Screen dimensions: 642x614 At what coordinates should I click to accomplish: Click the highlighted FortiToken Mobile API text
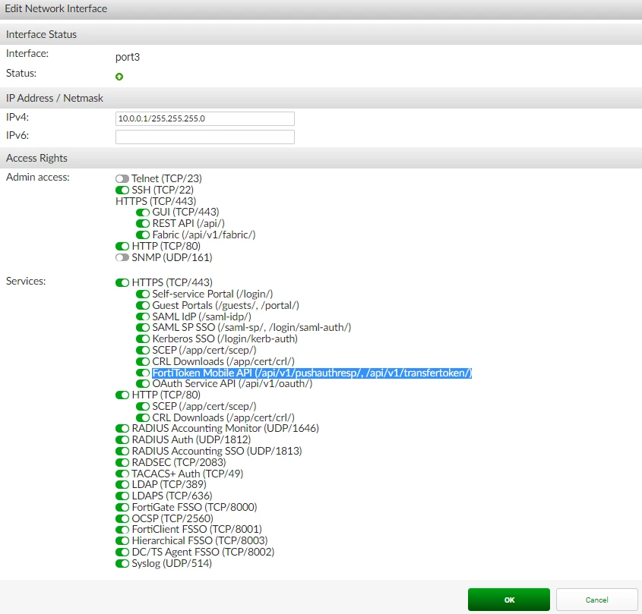click(312, 373)
